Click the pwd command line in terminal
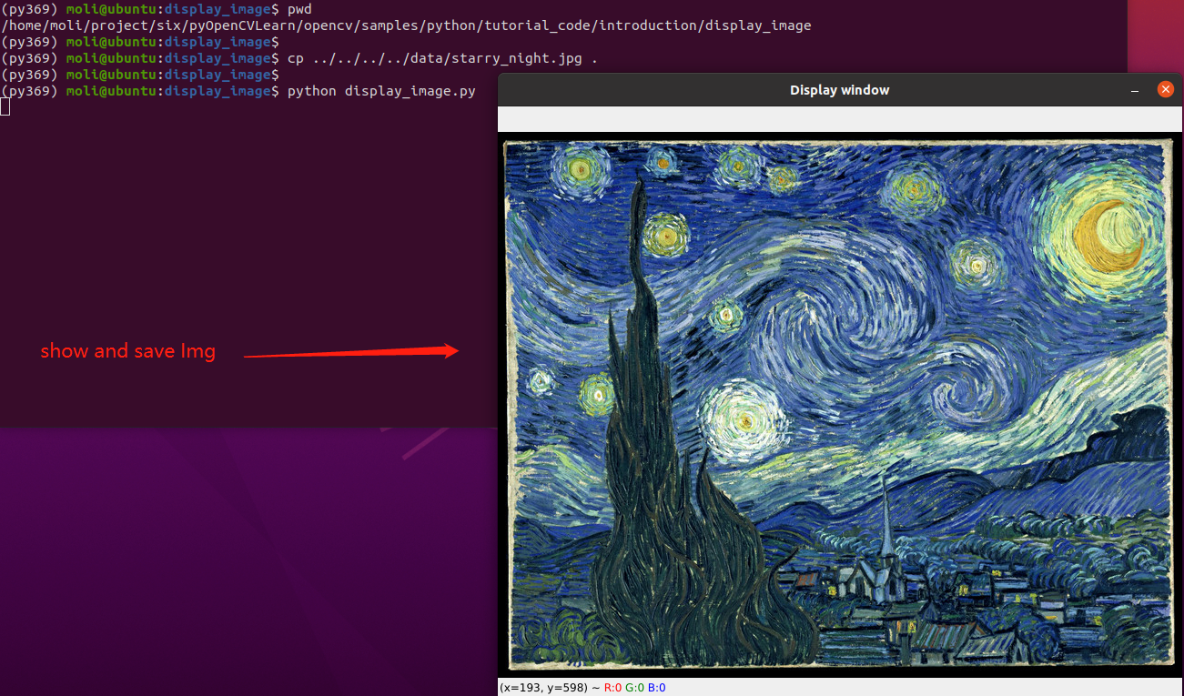This screenshot has width=1184, height=696. click(157, 9)
